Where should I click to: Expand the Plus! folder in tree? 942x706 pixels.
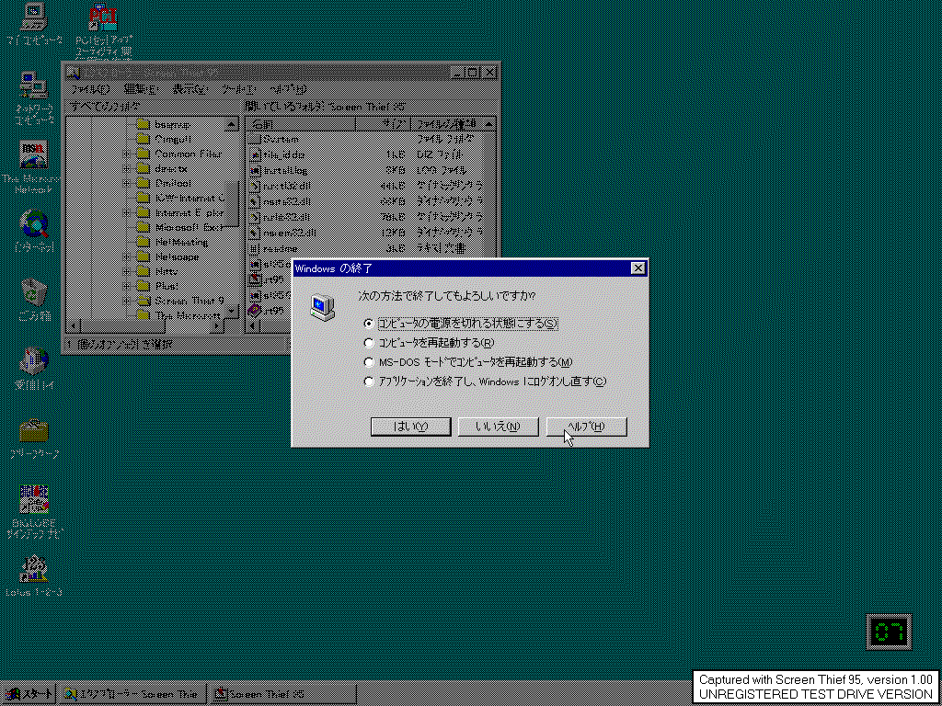point(127,286)
